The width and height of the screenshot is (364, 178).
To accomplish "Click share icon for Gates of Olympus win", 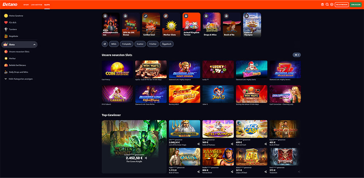I will (x=232, y=144).
